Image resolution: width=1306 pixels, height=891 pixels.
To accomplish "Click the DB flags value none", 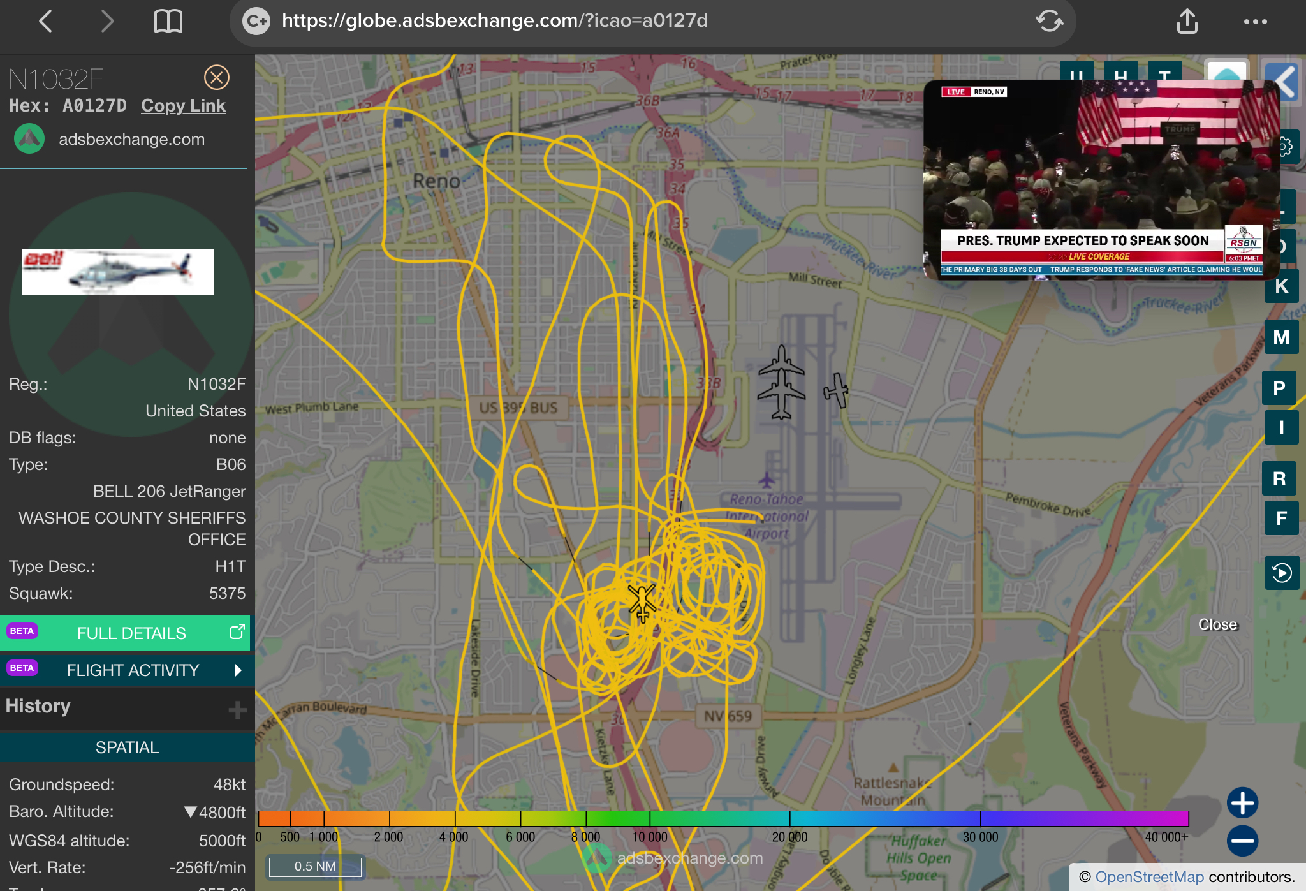I will (227, 438).
